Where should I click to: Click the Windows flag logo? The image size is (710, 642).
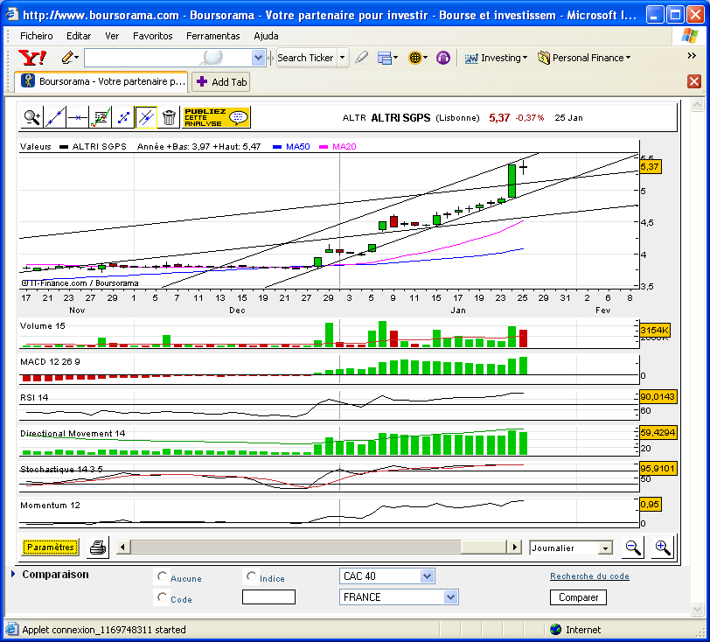pyautogui.click(x=689, y=35)
